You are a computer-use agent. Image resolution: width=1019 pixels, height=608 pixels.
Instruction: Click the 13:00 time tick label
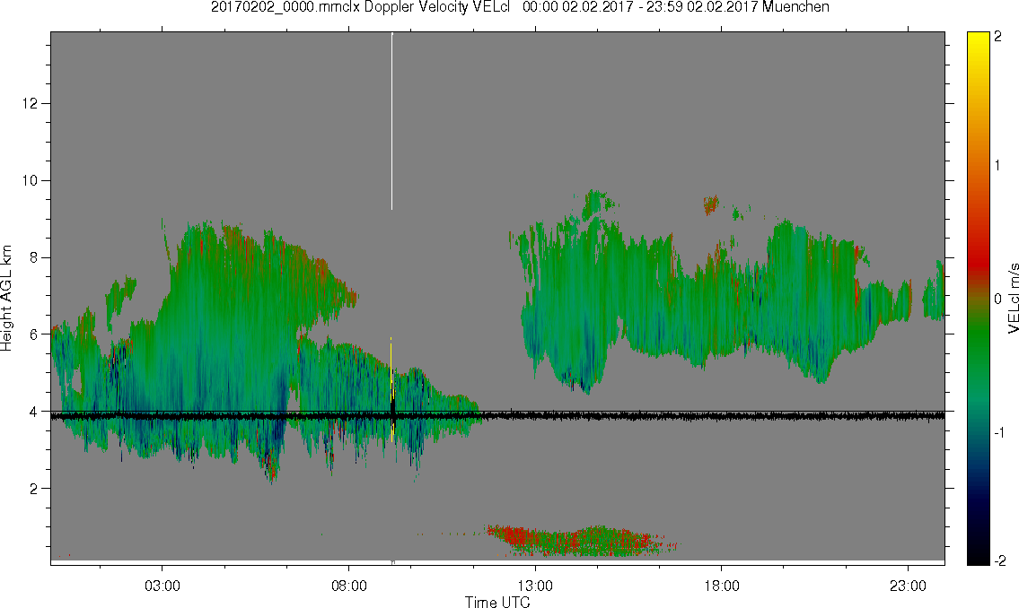tap(535, 586)
